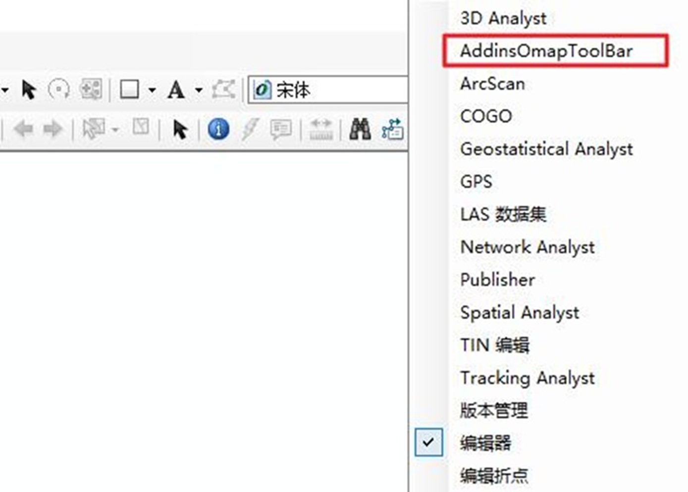Choose the 3D Analyst menu entry

point(503,18)
